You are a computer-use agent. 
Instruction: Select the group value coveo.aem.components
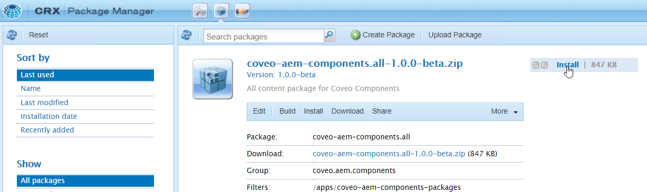(354, 171)
